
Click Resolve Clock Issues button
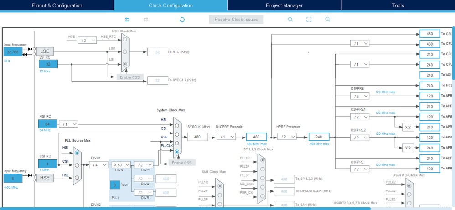[x=236, y=20]
